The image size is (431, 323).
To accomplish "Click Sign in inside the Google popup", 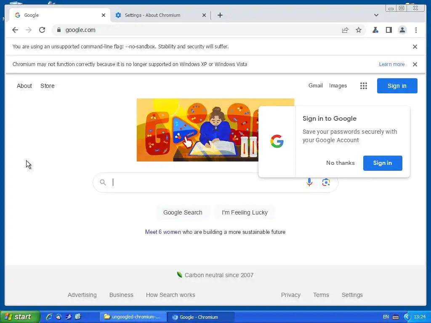I will (382, 163).
